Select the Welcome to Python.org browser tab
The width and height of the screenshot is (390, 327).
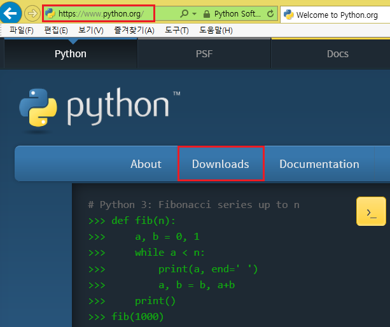[335, 15]
